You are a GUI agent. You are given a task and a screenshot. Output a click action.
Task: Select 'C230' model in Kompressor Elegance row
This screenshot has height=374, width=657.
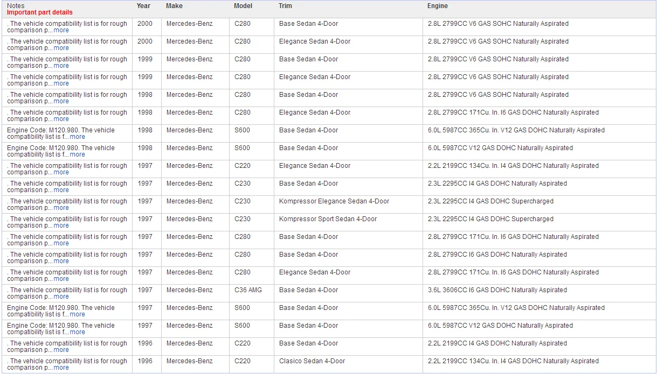pos(243,201)
